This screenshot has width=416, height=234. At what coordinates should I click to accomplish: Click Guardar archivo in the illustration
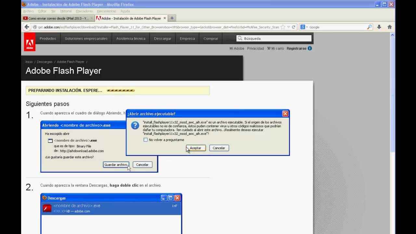point(116,165)
